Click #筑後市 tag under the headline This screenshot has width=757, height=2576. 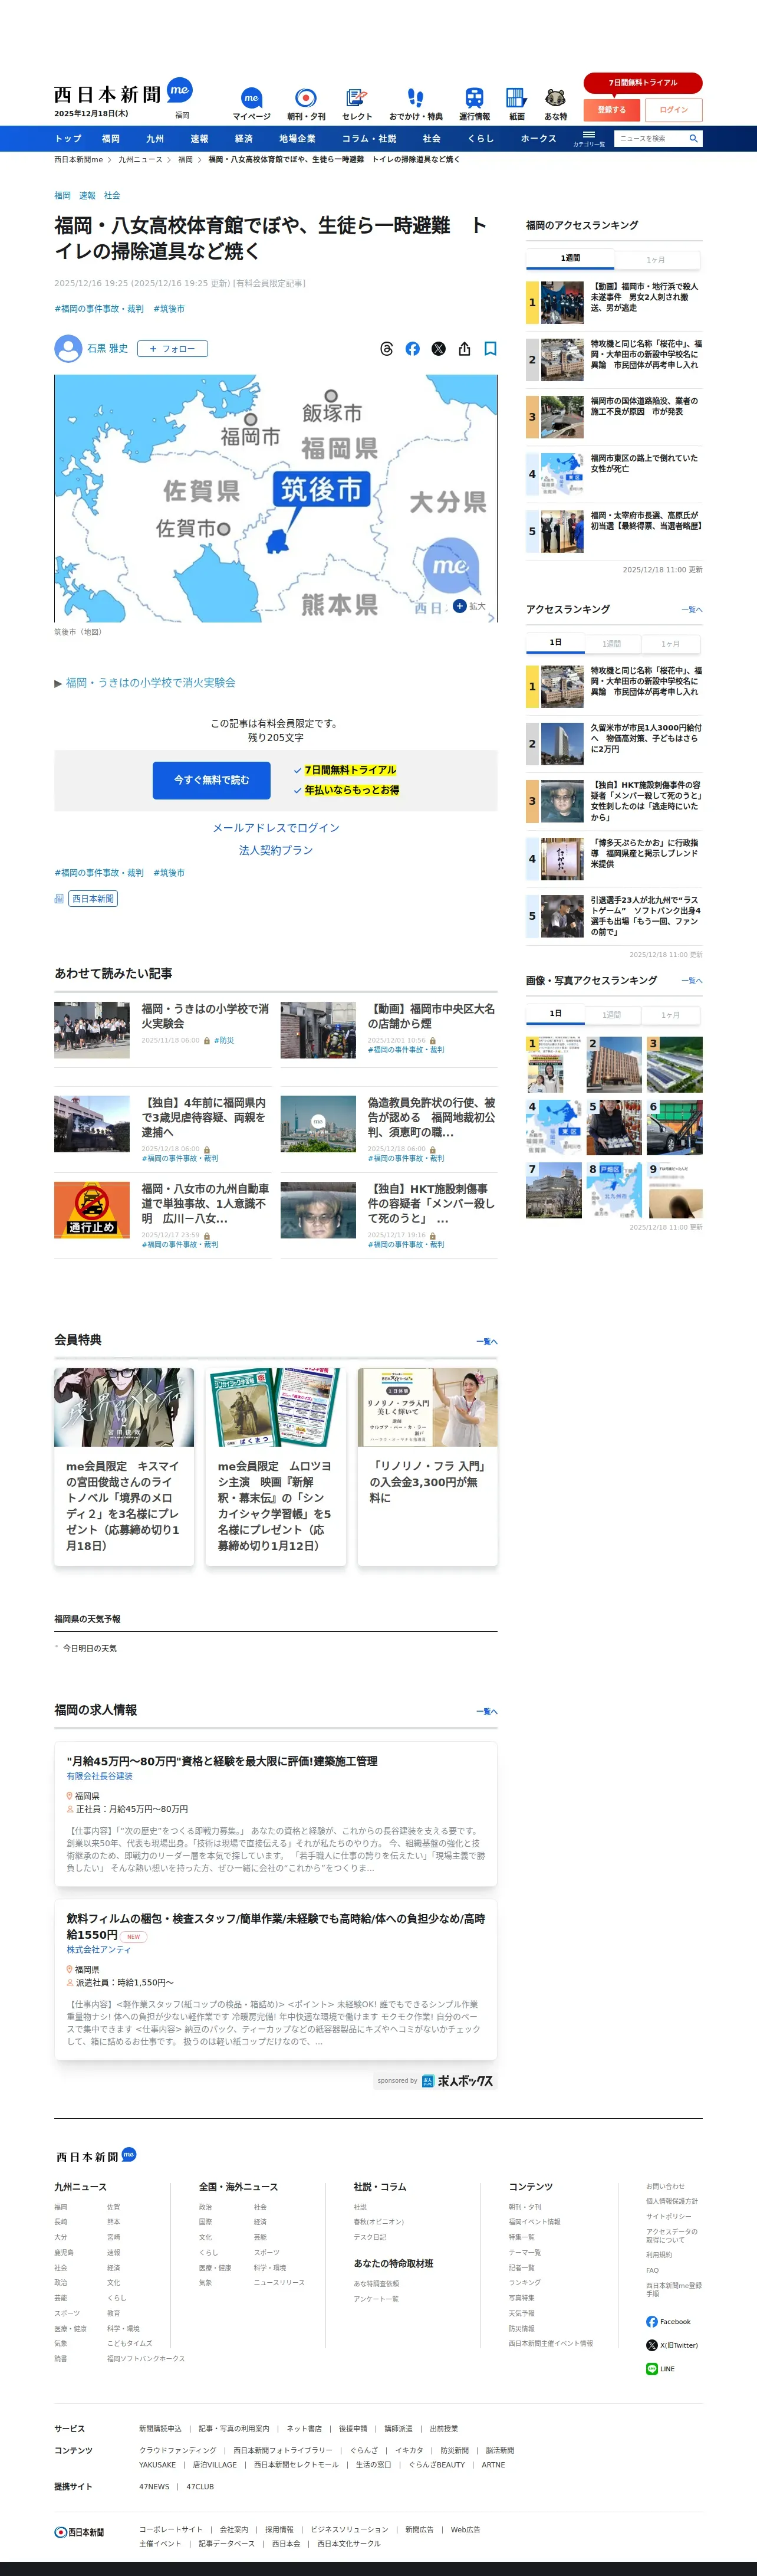pos(169,309)
